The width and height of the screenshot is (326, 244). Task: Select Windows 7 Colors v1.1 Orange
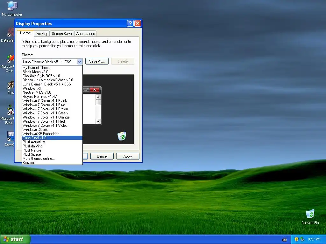52,117
